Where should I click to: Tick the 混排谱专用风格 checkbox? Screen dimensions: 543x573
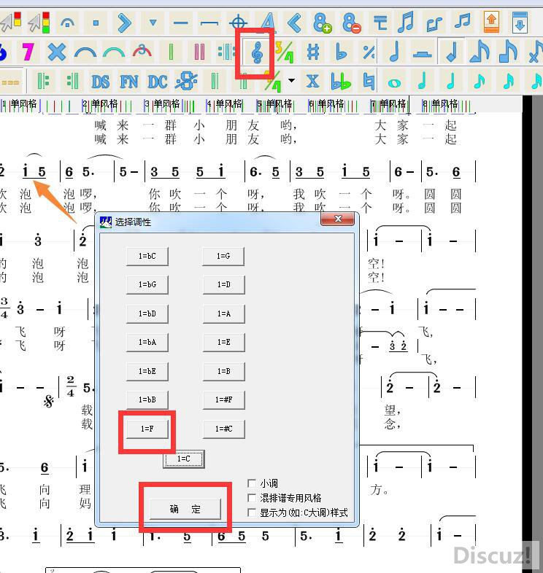(x=252, y=498)
